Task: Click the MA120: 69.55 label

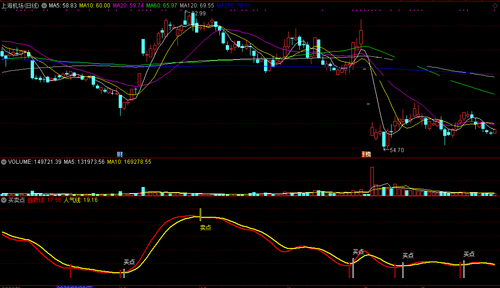Action: coord(197,6)
